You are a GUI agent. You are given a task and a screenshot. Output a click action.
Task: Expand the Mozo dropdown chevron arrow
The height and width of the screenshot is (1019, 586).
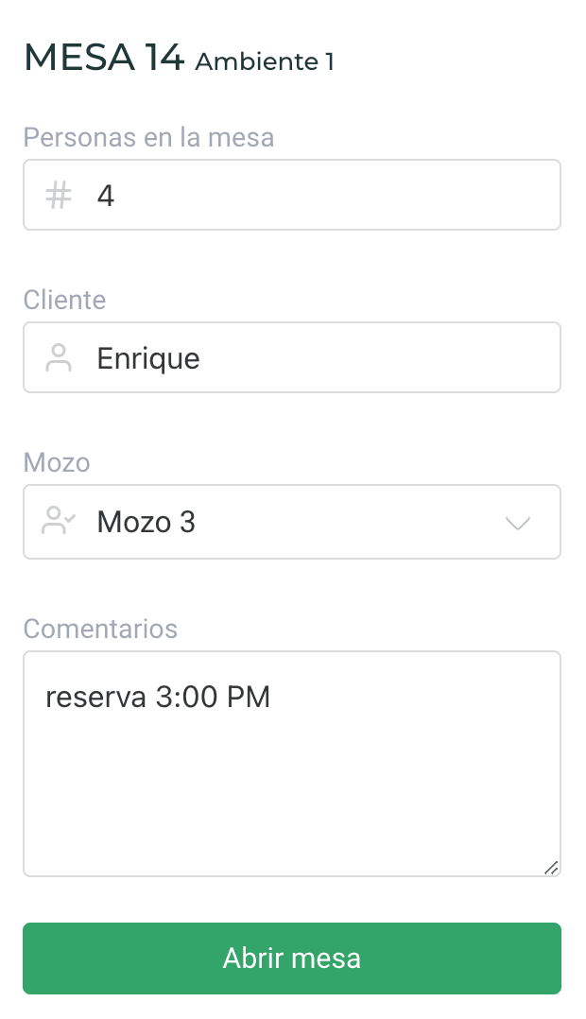pyautogui.click(x=518, y=523)
